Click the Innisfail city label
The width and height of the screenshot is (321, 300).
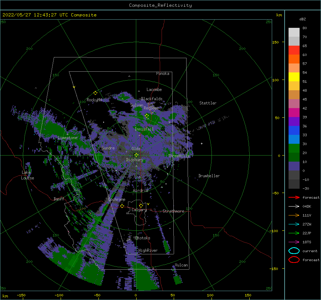click(x=144, y=129)
